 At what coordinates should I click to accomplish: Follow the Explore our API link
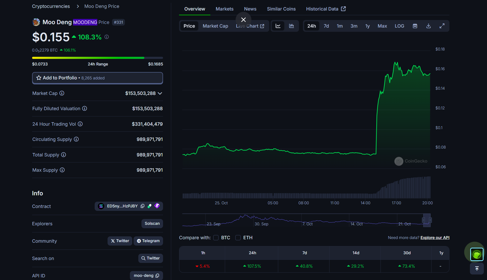click(x=435, y=238)
